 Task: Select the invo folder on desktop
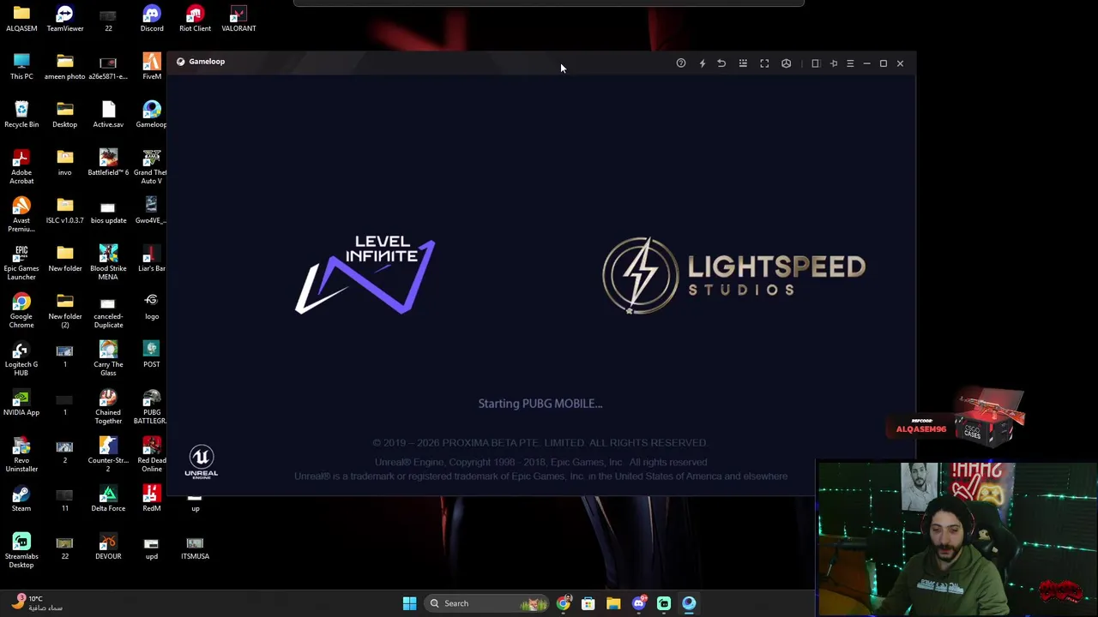pos(65,163)
